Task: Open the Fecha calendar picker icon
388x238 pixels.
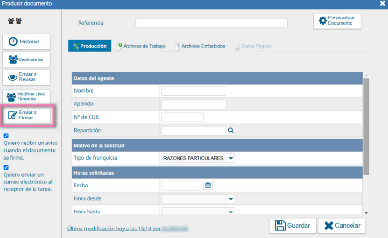Action: [208, 186]
